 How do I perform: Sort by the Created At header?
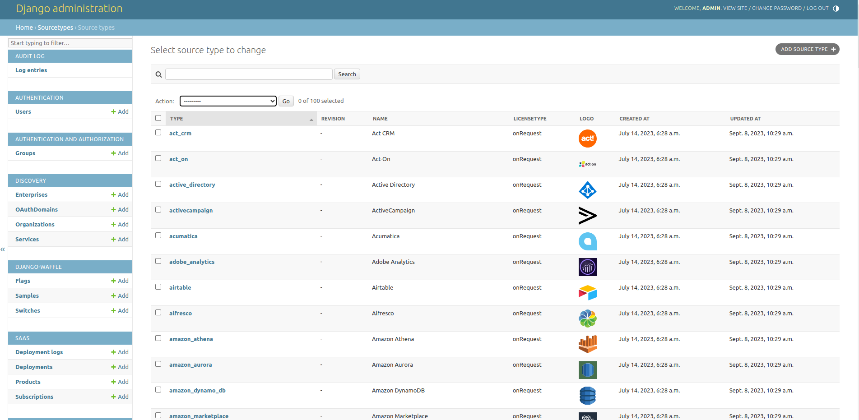click(x=634, y=119)
